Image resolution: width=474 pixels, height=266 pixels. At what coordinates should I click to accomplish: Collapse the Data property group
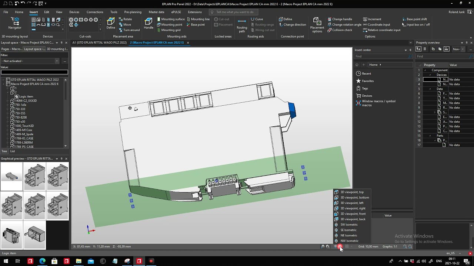coord(430,89)
